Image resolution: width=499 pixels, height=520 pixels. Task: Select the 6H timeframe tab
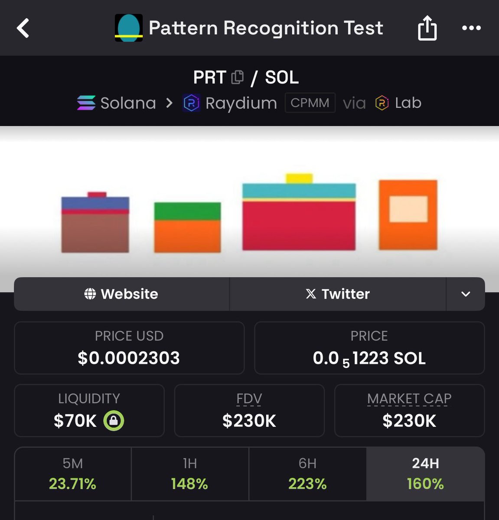point(307,474)
